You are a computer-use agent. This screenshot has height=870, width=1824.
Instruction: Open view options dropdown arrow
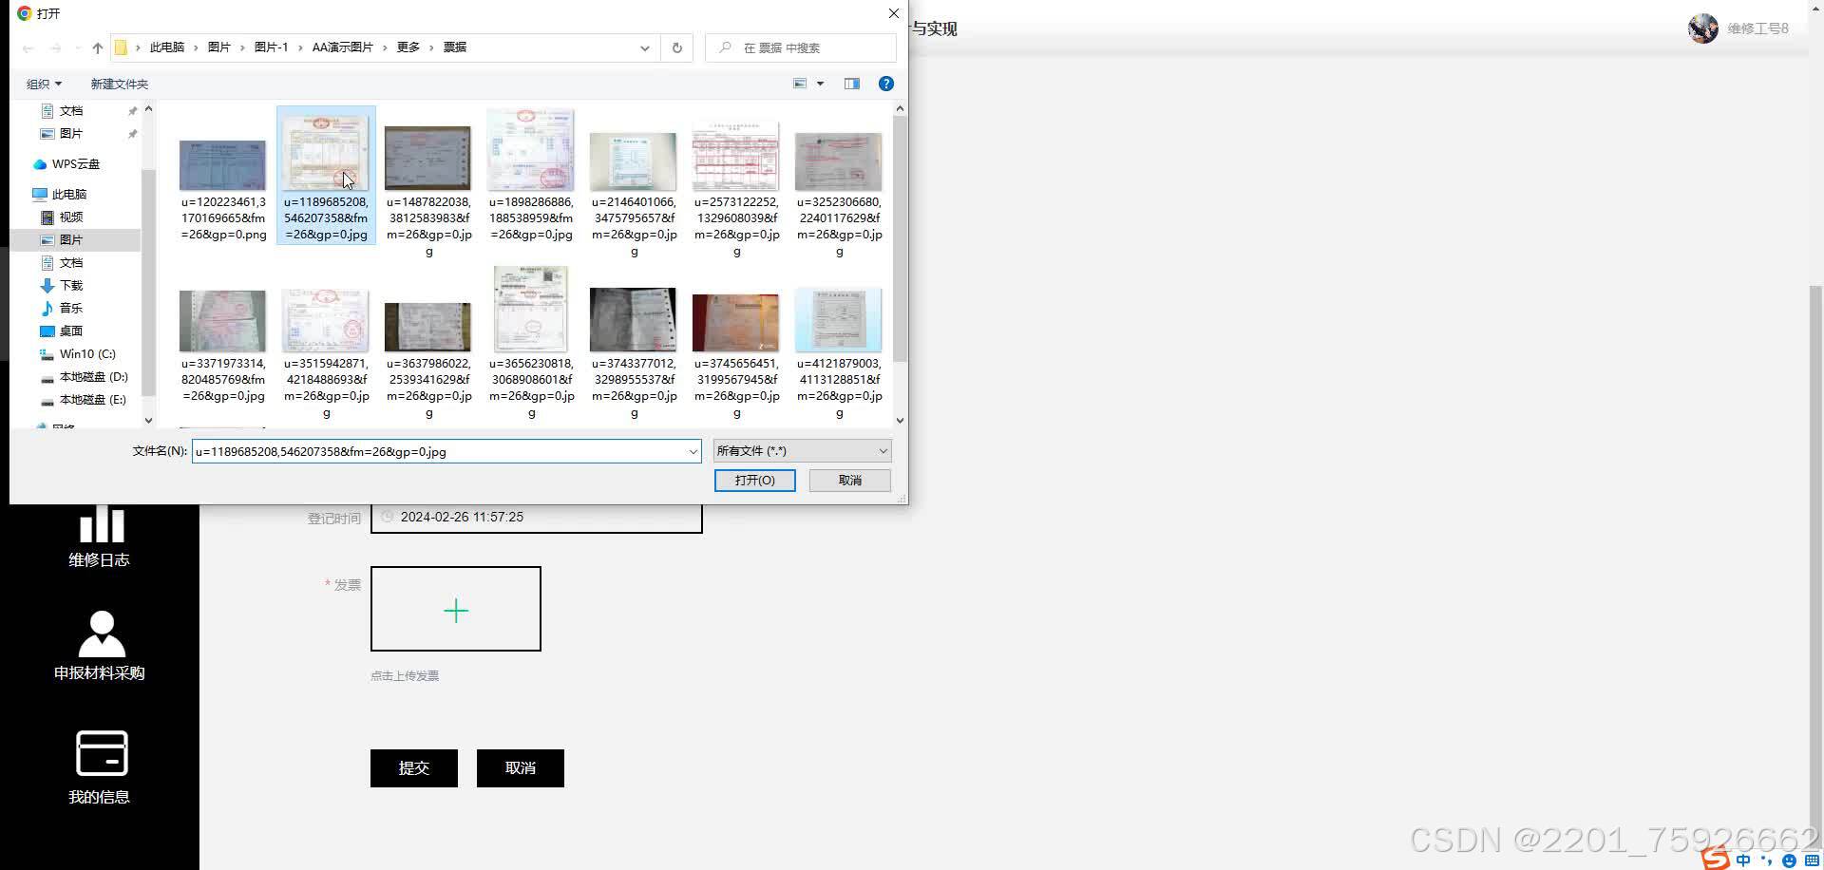[821, 84]
